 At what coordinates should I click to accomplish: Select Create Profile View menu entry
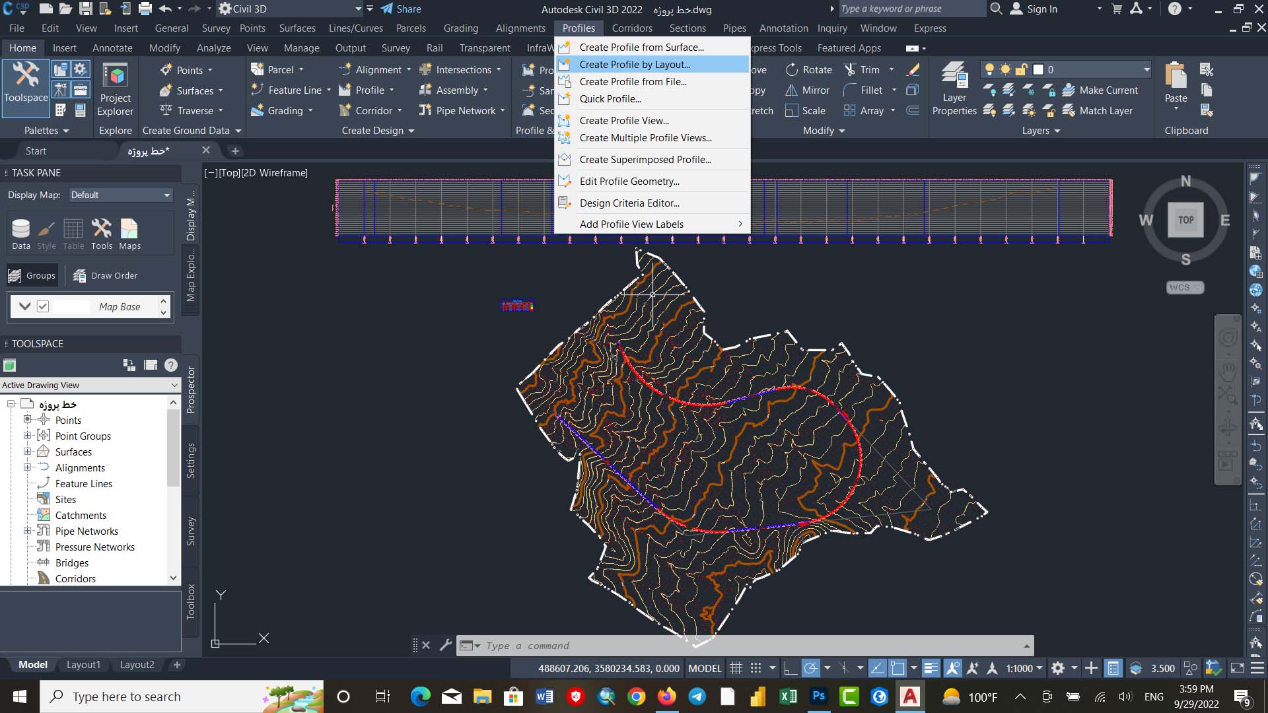(x=623, y=120)
